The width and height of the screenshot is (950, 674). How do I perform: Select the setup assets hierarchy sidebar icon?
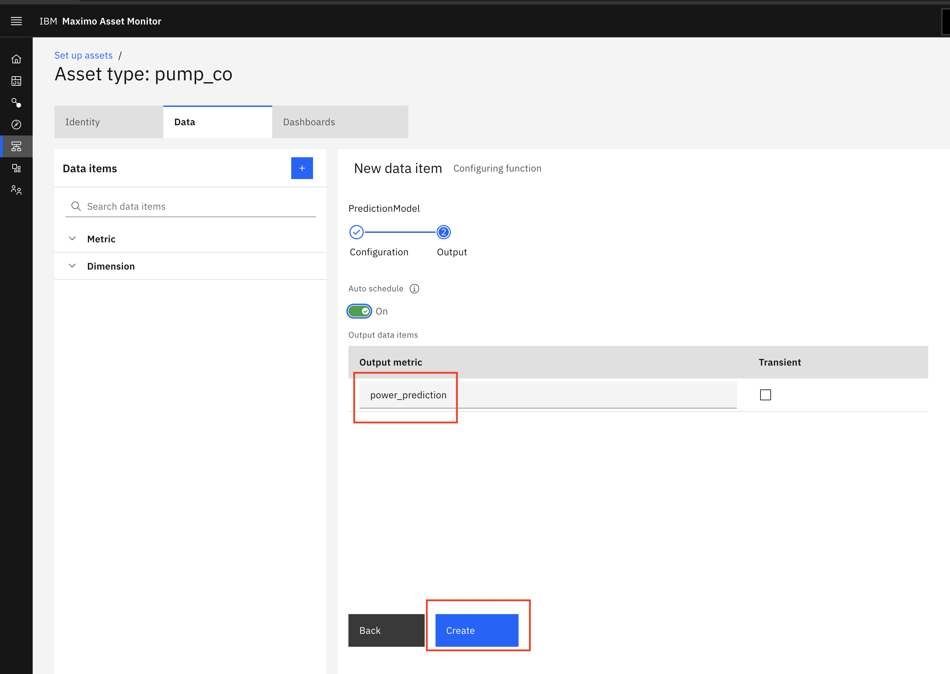[x=16, y=146]
